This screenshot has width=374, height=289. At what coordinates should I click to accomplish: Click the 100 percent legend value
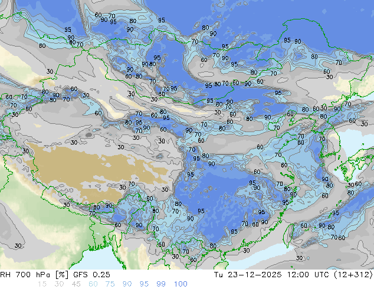pos(181,284)
